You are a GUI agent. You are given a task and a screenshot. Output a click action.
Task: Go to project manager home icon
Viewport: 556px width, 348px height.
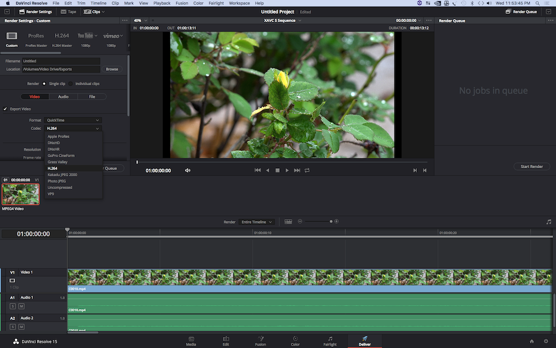(532, 341)
